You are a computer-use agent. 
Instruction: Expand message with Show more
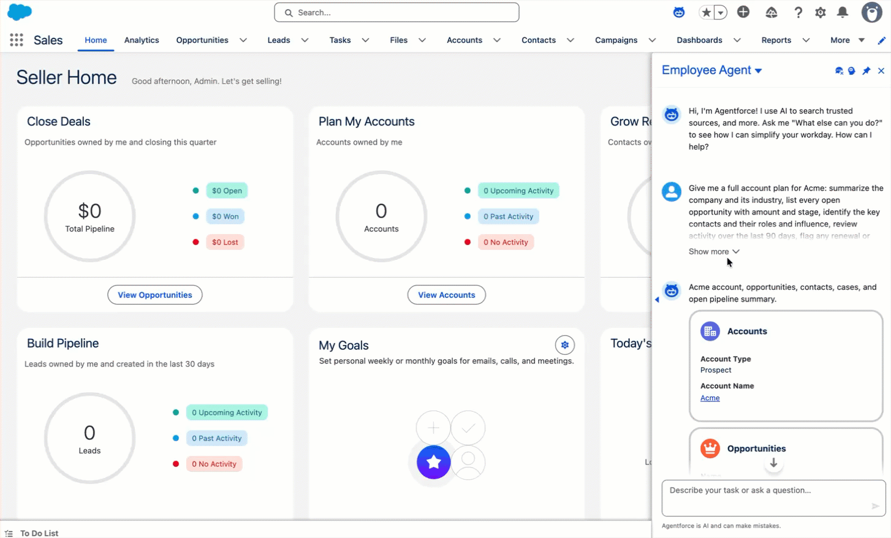click(x=714, y=252)
